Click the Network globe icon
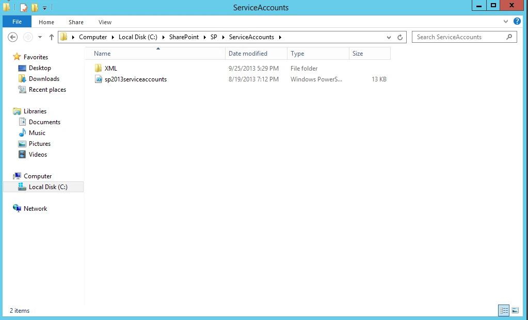528x320 pixels. click(x=17, y=208)
